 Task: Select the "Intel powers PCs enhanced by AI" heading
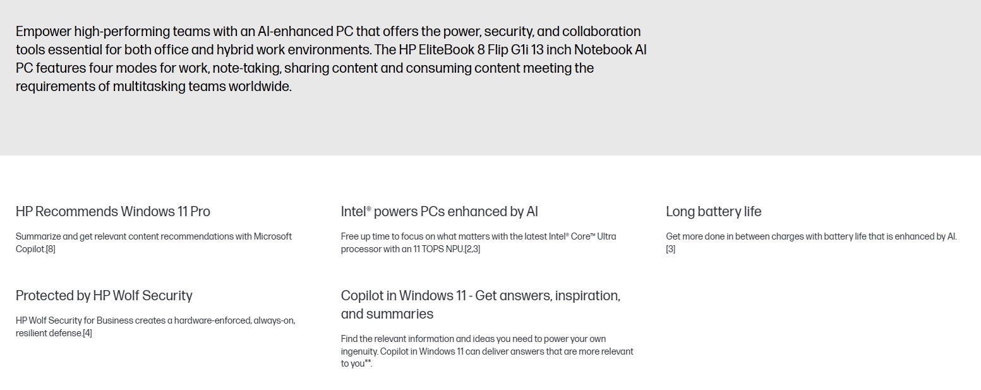440,211
